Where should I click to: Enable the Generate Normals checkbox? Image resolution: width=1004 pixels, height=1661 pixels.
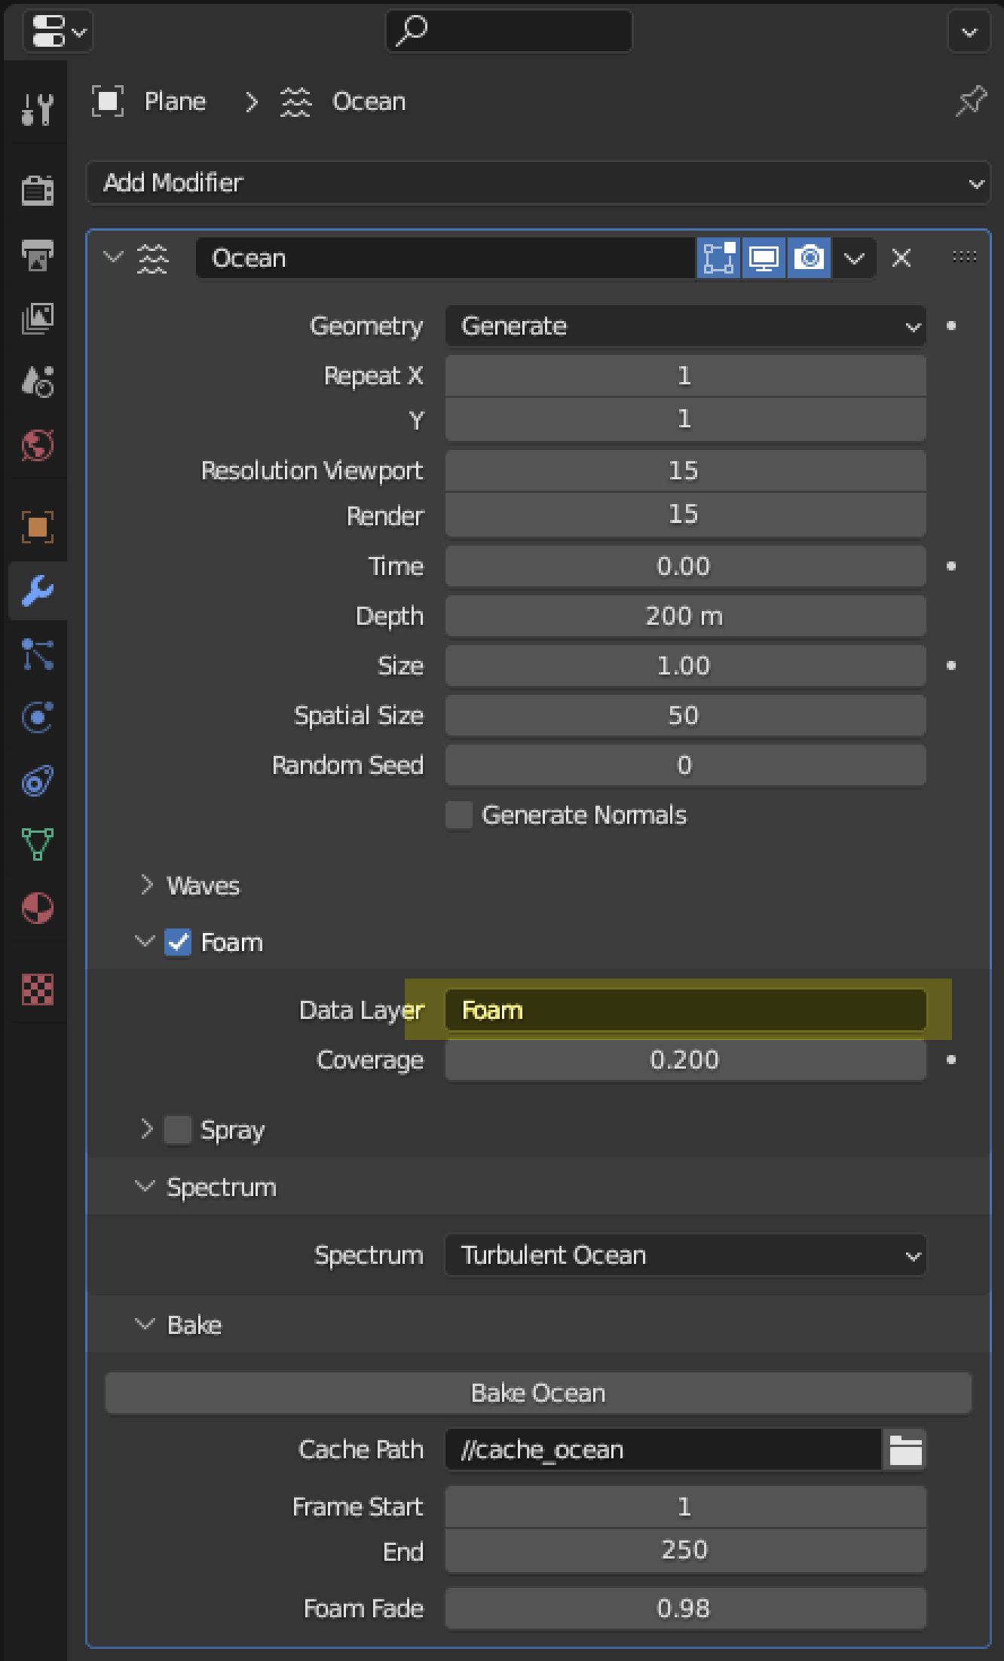point(459,815)
